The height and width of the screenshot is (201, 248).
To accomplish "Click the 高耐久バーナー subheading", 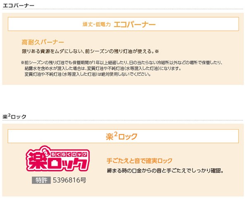I will tap(43, 42).
